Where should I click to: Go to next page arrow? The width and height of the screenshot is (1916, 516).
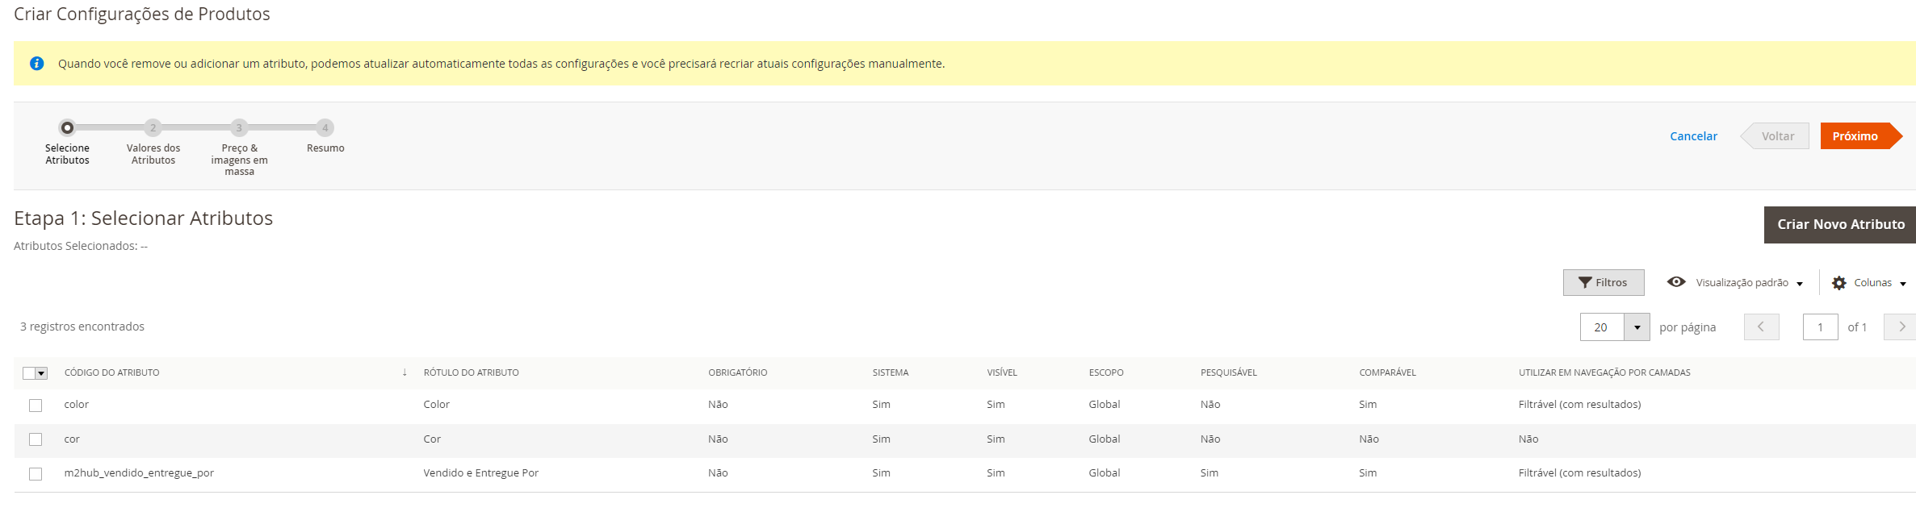1901,327
